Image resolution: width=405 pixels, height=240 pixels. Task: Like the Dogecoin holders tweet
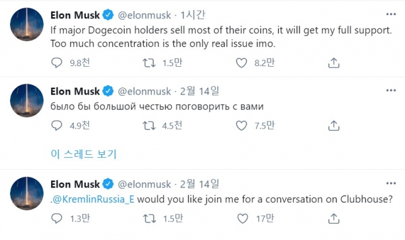[x=241, y=62]
